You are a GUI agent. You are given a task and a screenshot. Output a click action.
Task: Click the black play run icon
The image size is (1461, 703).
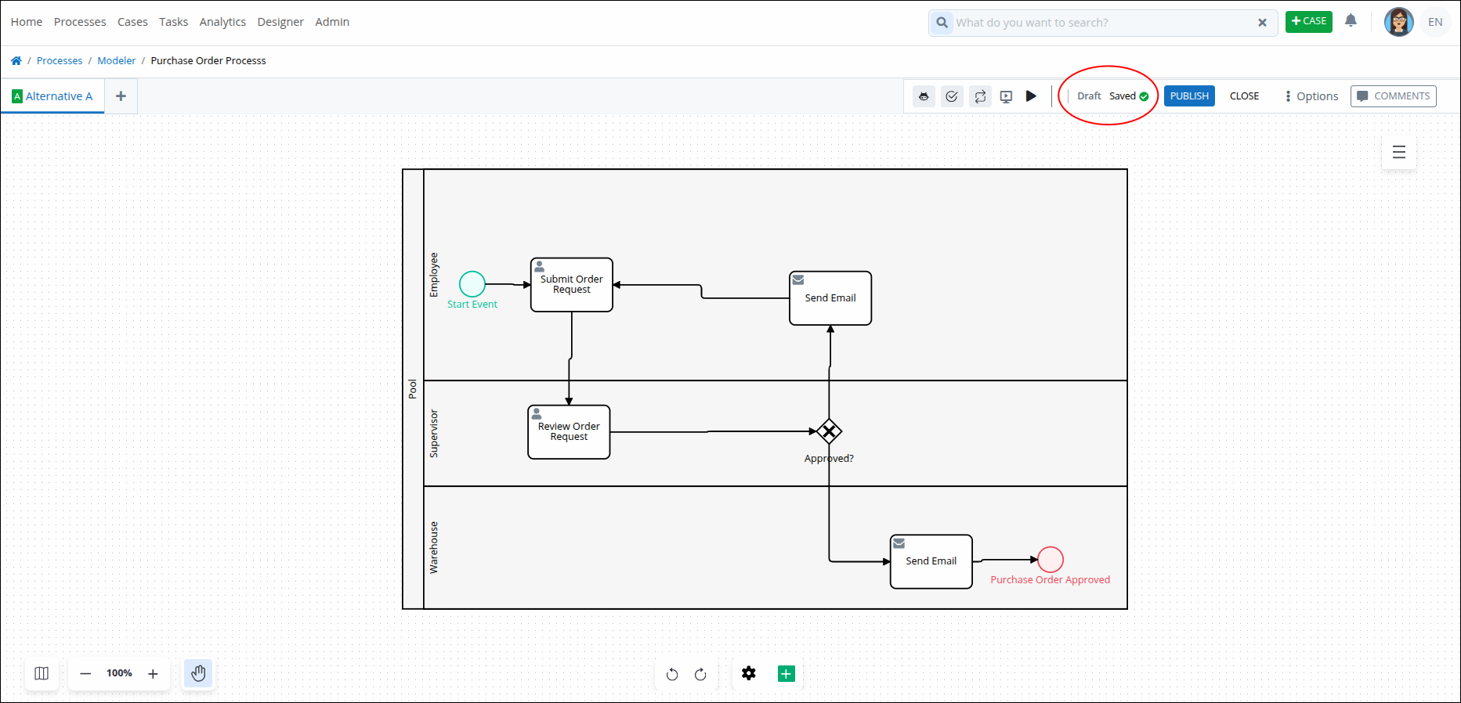click(x=1031, y=96)
